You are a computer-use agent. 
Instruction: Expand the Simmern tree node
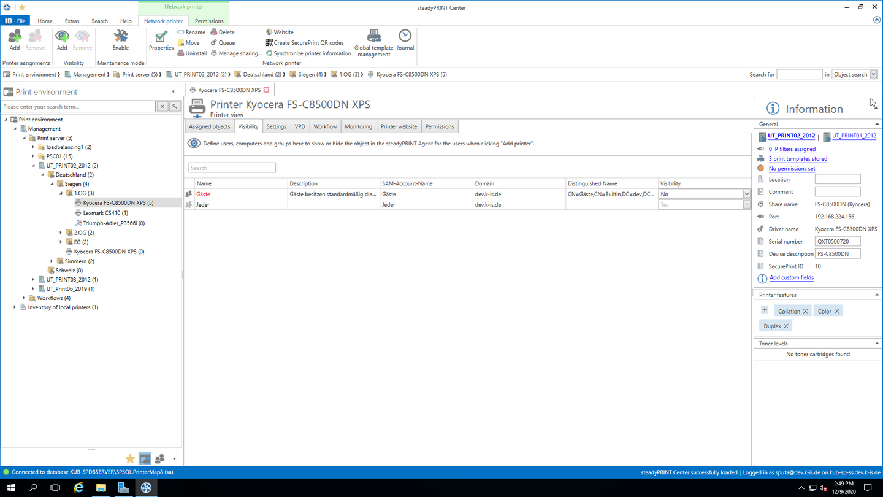(x=52, y=261)
